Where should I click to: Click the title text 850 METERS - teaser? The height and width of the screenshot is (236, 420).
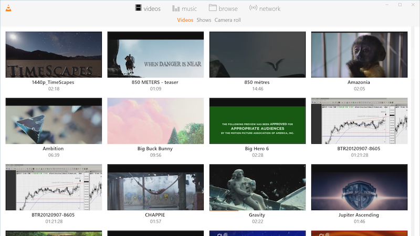(155, 82)
